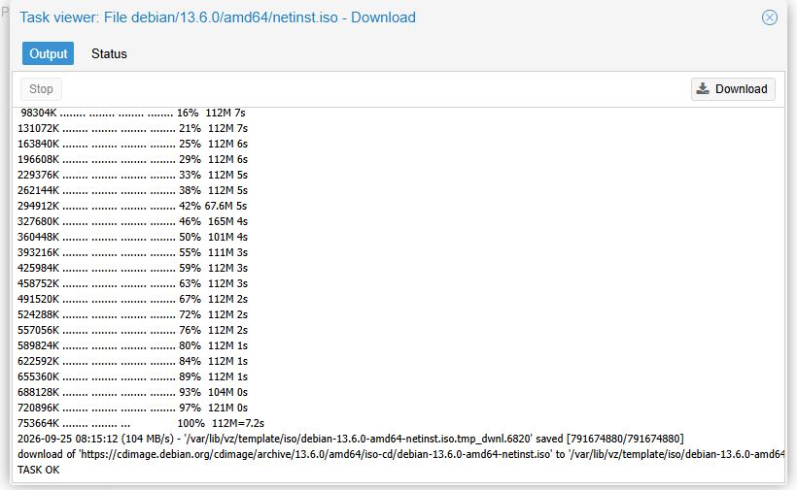Select the Output tab
Screen dimensions: 797x490
click(49, 53)
